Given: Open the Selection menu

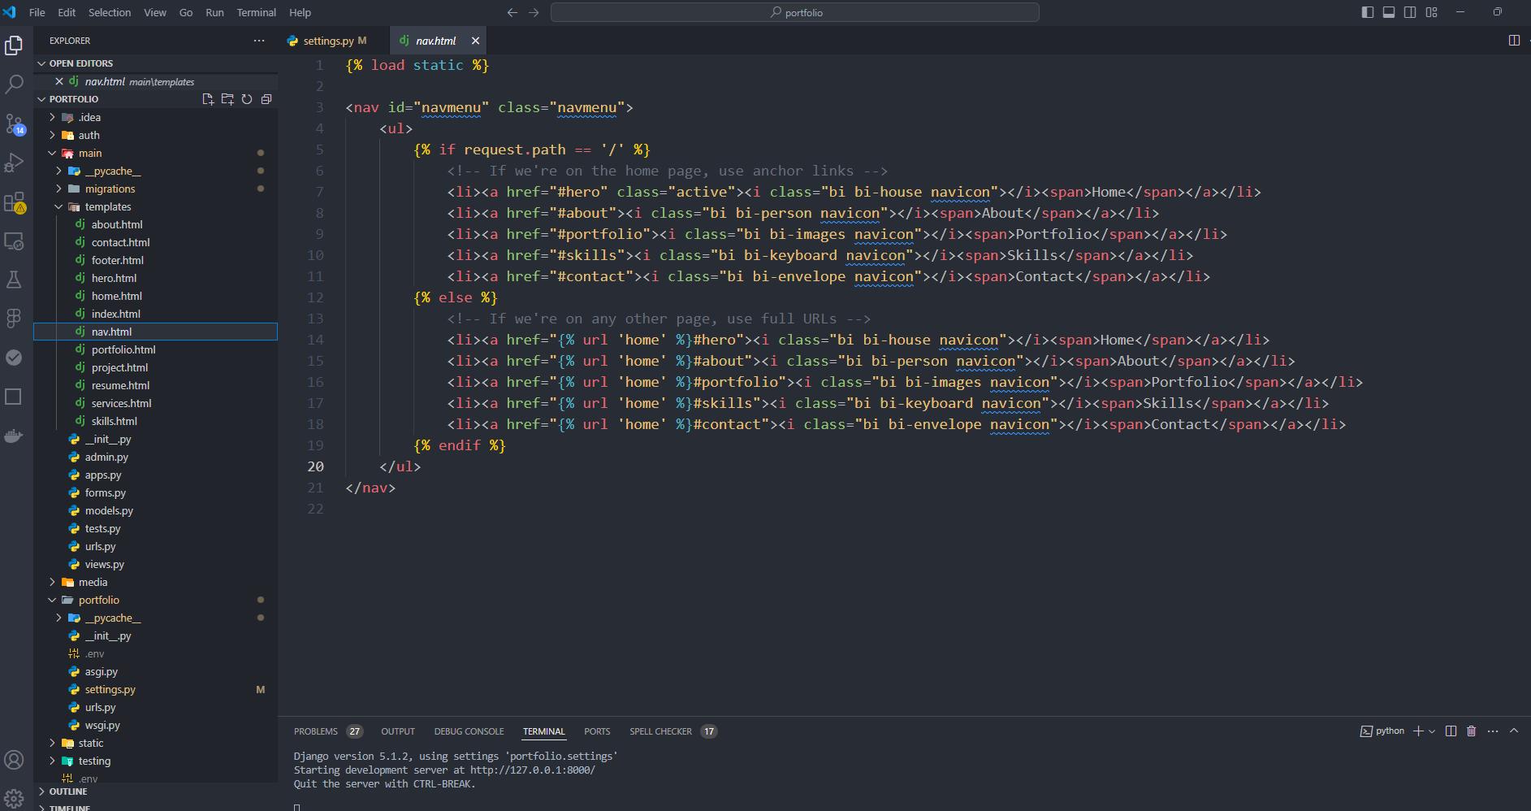Looking at the screenshot, I should click(110, 12).
